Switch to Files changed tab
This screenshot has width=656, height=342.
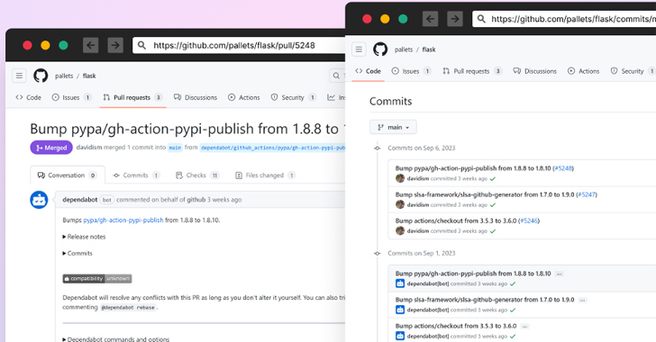[x=265, y=175]
